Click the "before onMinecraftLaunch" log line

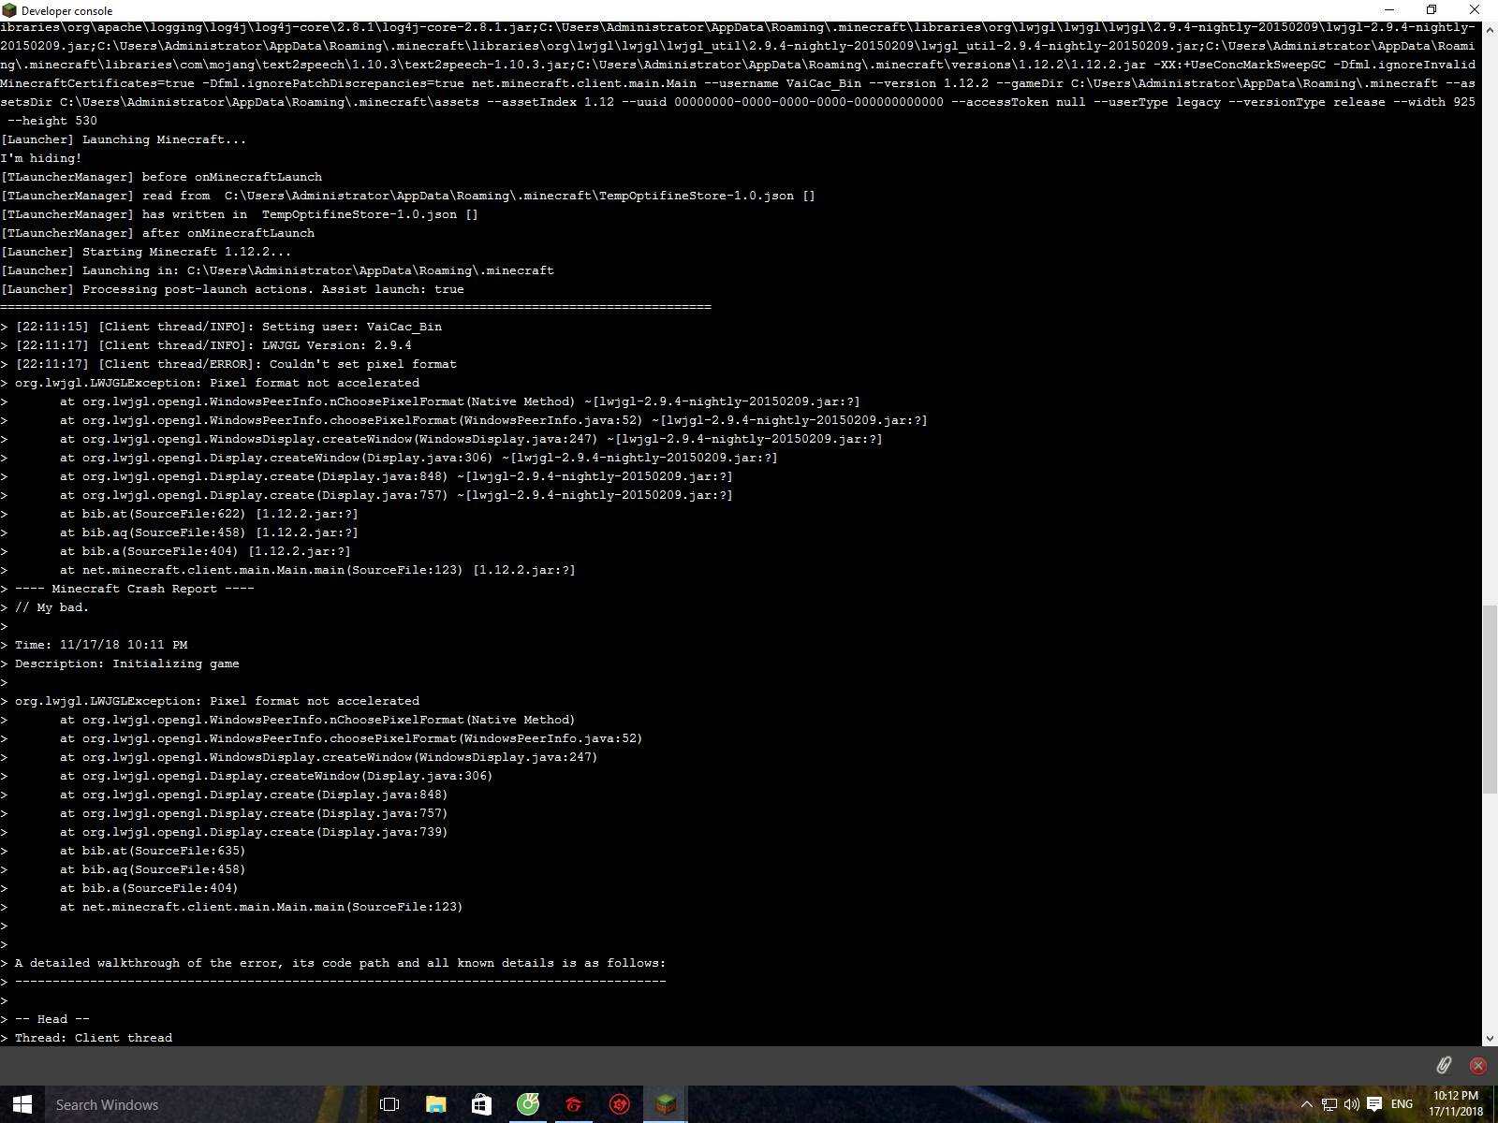pyautogui.click(x=161, y=177)
